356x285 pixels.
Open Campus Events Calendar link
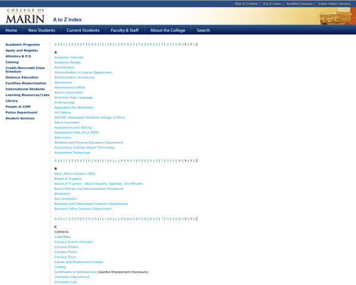74,242
